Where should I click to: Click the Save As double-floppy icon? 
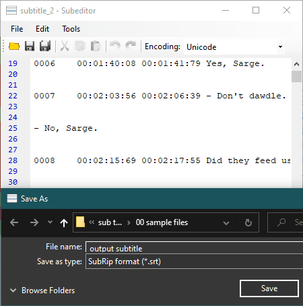pyautogui.click(x=45, y=47)
